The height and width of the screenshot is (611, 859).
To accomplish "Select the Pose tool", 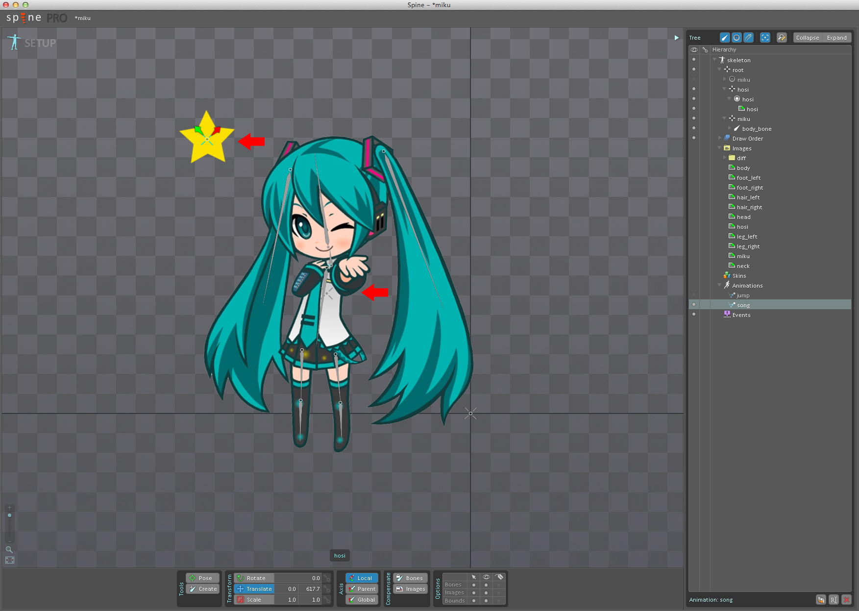I will [x=202, y=578].
